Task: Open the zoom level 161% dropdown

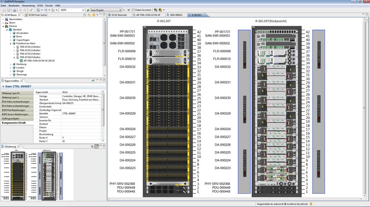Action: (x=83, y=10)
